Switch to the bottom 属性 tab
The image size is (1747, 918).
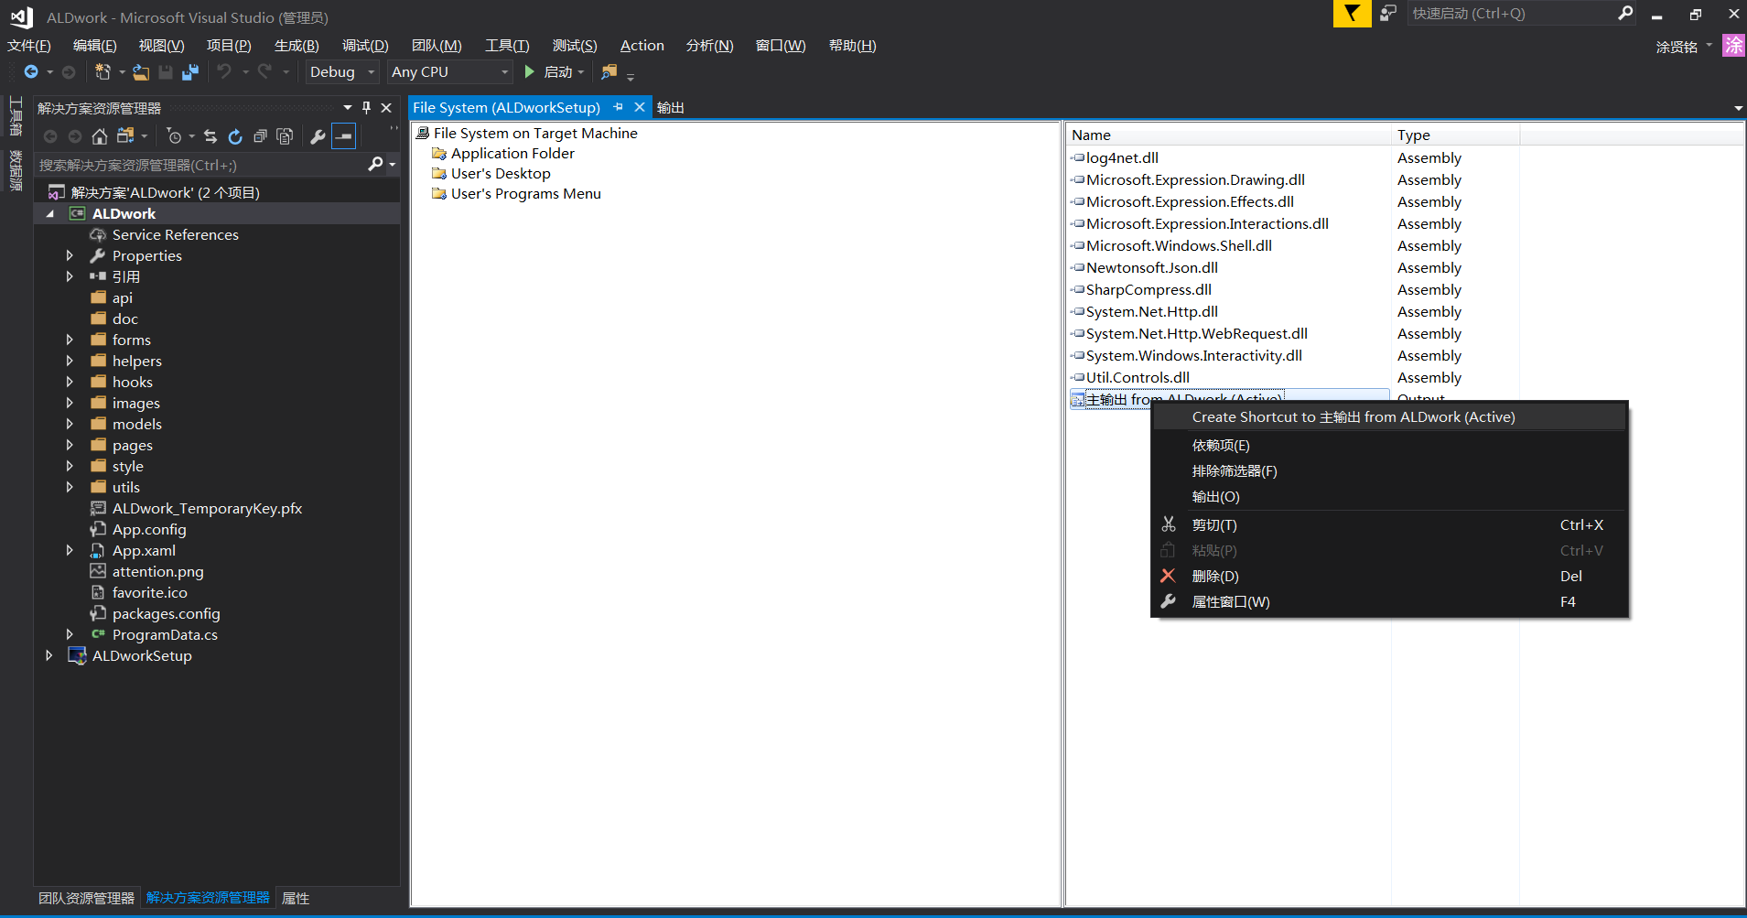(x=296, y=898)
